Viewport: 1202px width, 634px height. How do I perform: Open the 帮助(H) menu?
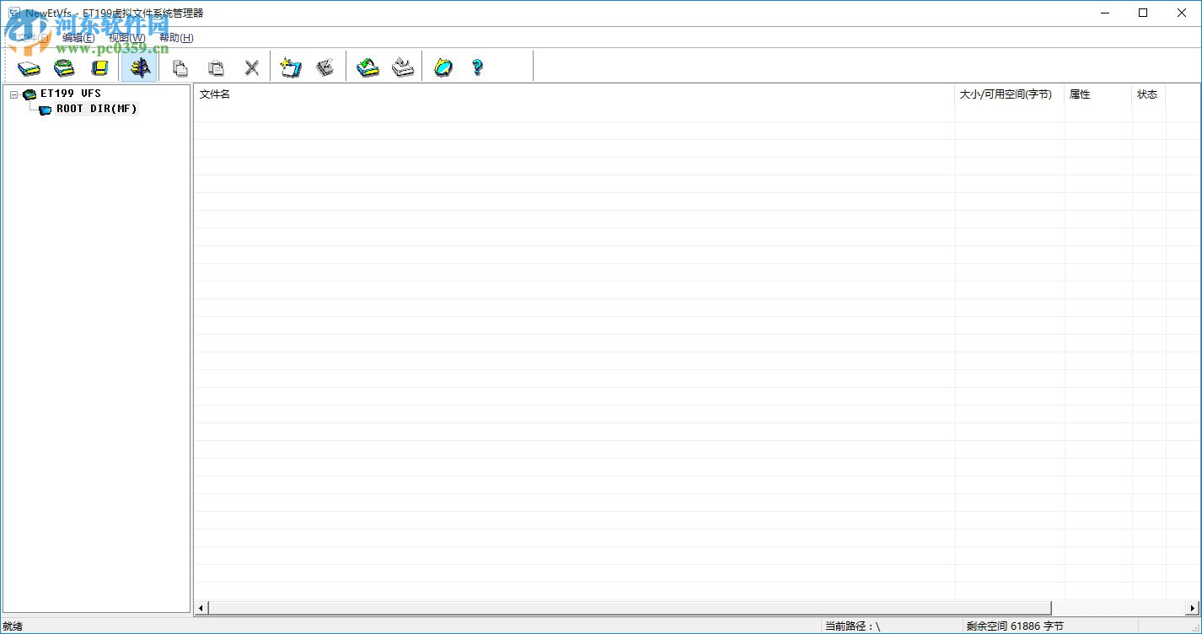(x=176, y=38)
